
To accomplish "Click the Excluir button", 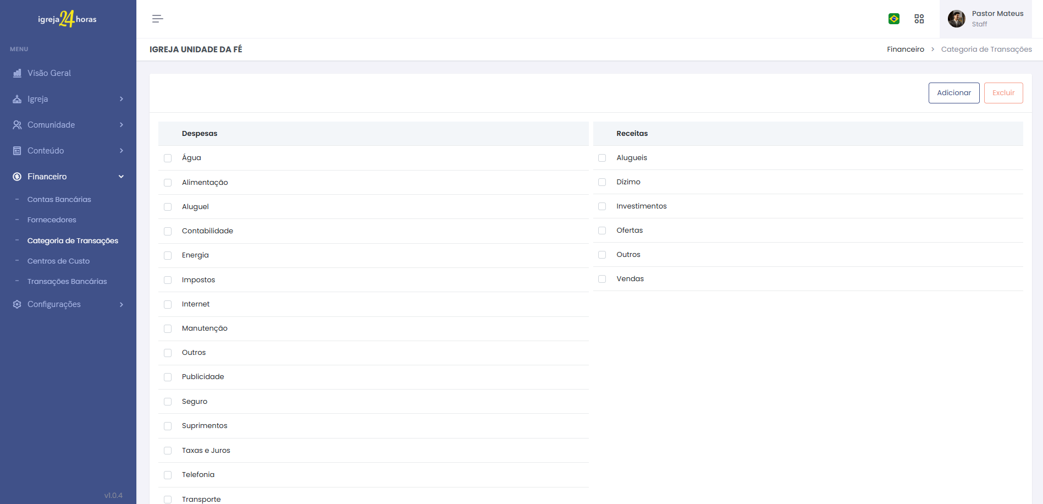I will 1003,93.
